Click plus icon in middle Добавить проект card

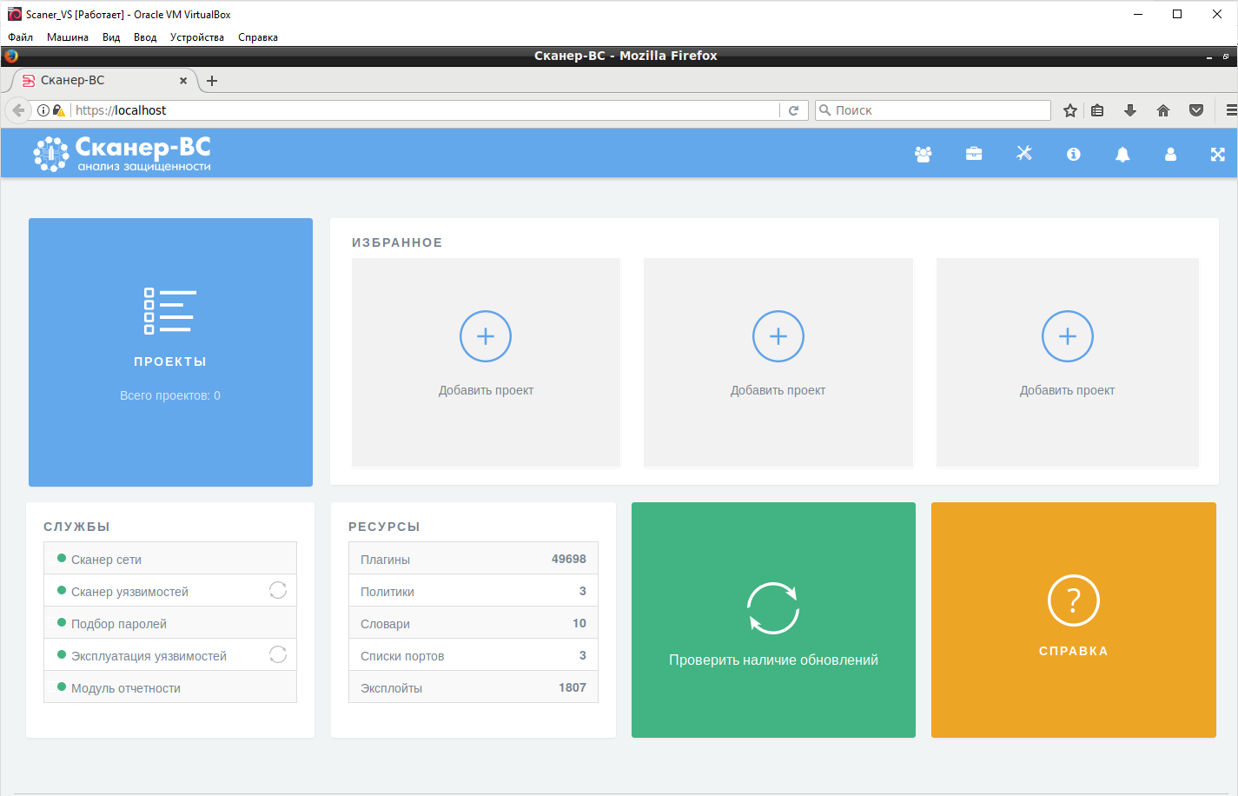pyautogui.click(x=778, y=336)
